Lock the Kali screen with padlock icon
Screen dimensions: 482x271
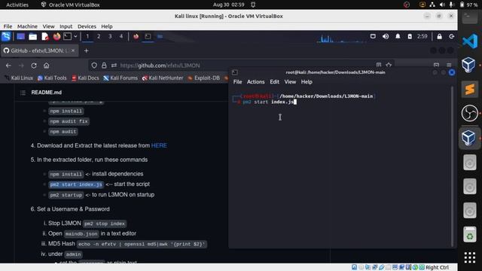click(439, 37)
